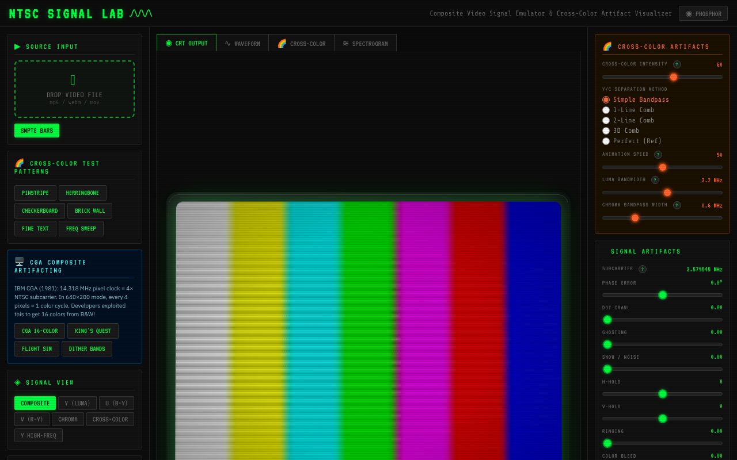
Task: Choose 2-Line Comb separation
Action: click(606, 120)
